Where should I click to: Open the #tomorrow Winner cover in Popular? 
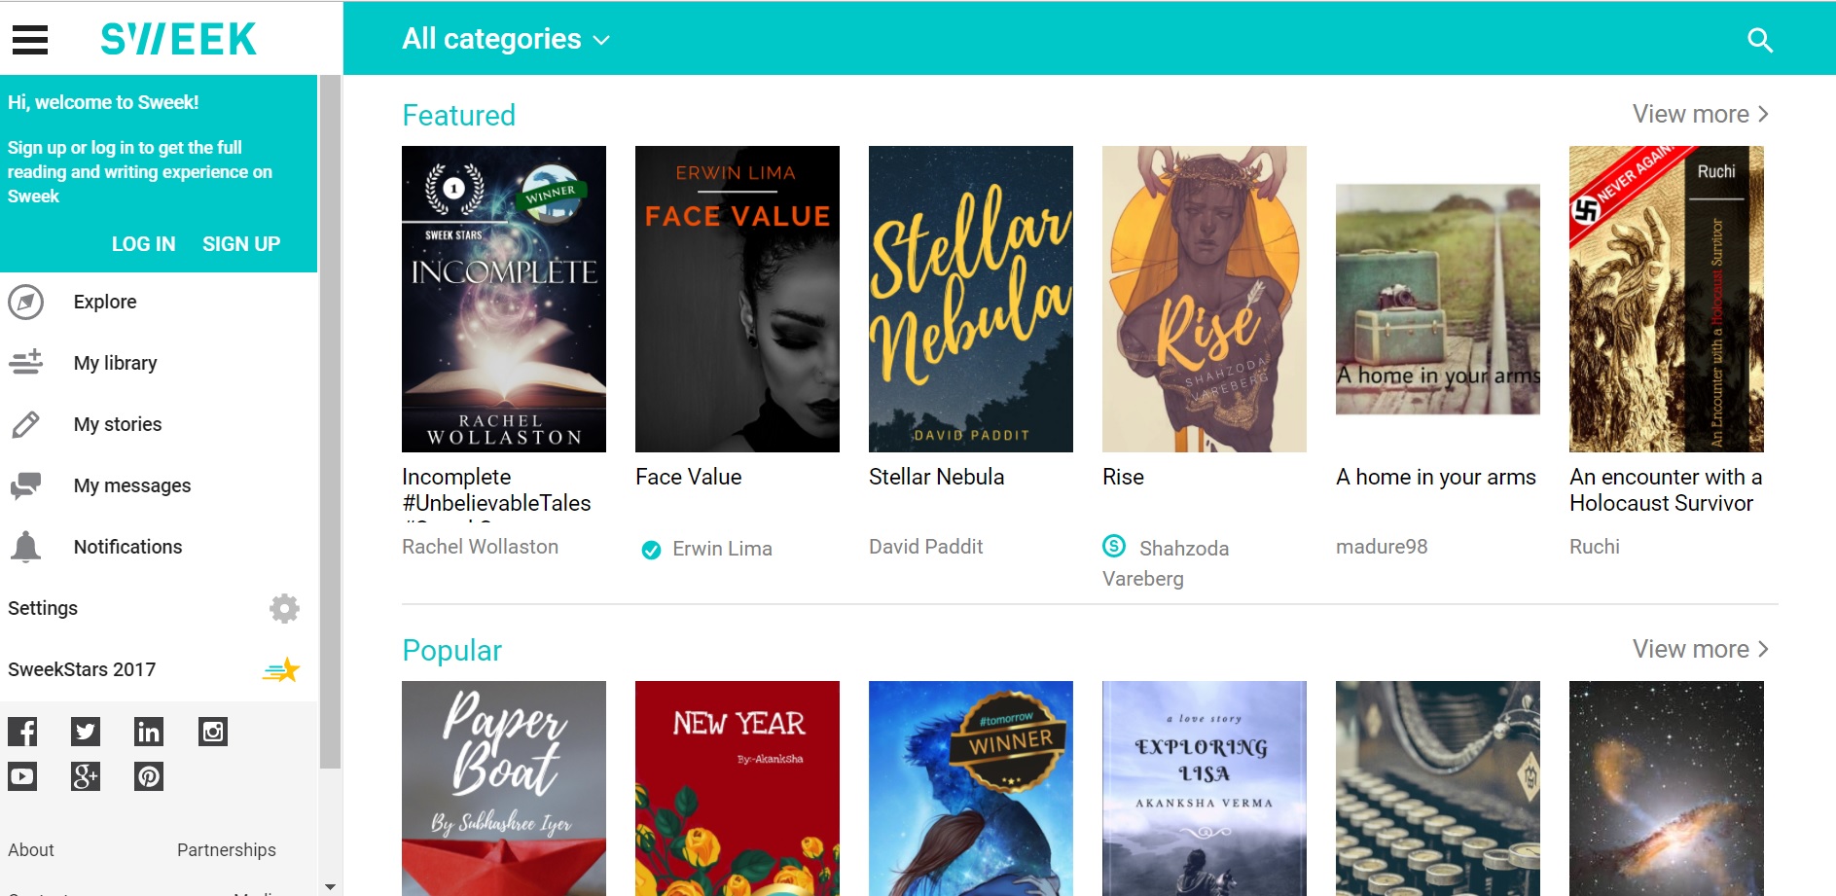click(x=971, y=788)
